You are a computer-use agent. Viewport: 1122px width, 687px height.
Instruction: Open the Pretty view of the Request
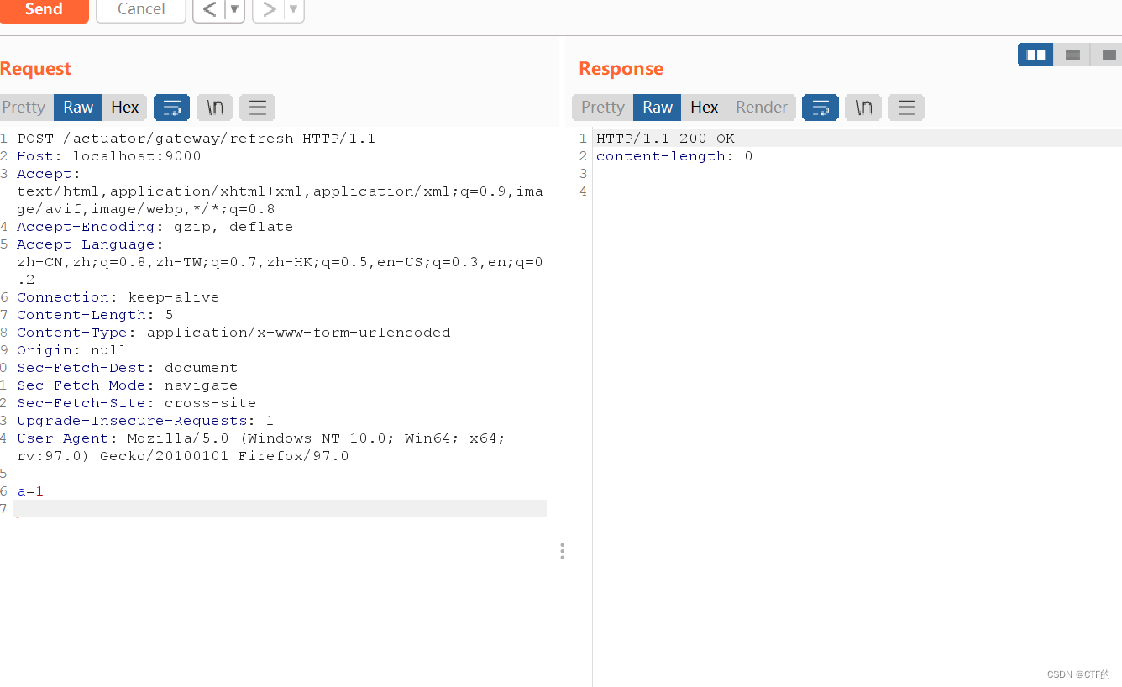[x=24, y=107]
